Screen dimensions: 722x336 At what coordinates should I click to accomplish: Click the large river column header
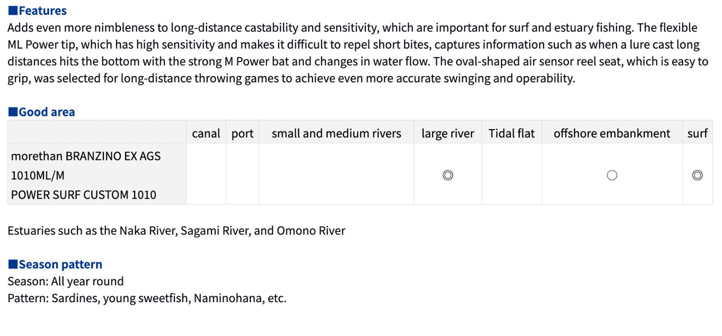coord(448,133)
